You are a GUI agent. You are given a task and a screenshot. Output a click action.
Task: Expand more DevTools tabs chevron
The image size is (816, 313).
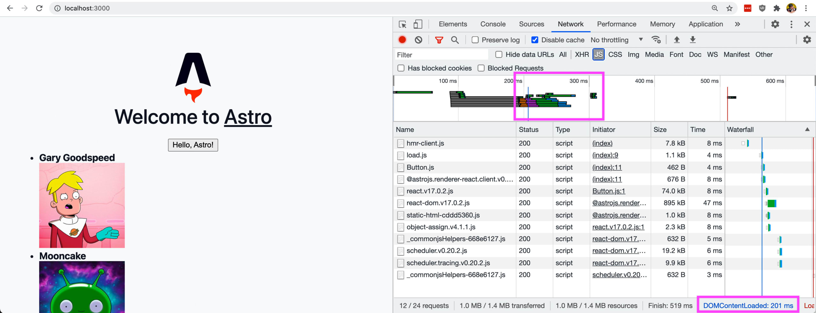point(737,24)
